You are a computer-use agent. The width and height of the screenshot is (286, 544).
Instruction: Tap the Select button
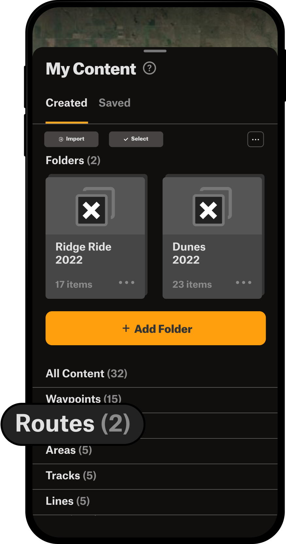click(x=136, y=139)
